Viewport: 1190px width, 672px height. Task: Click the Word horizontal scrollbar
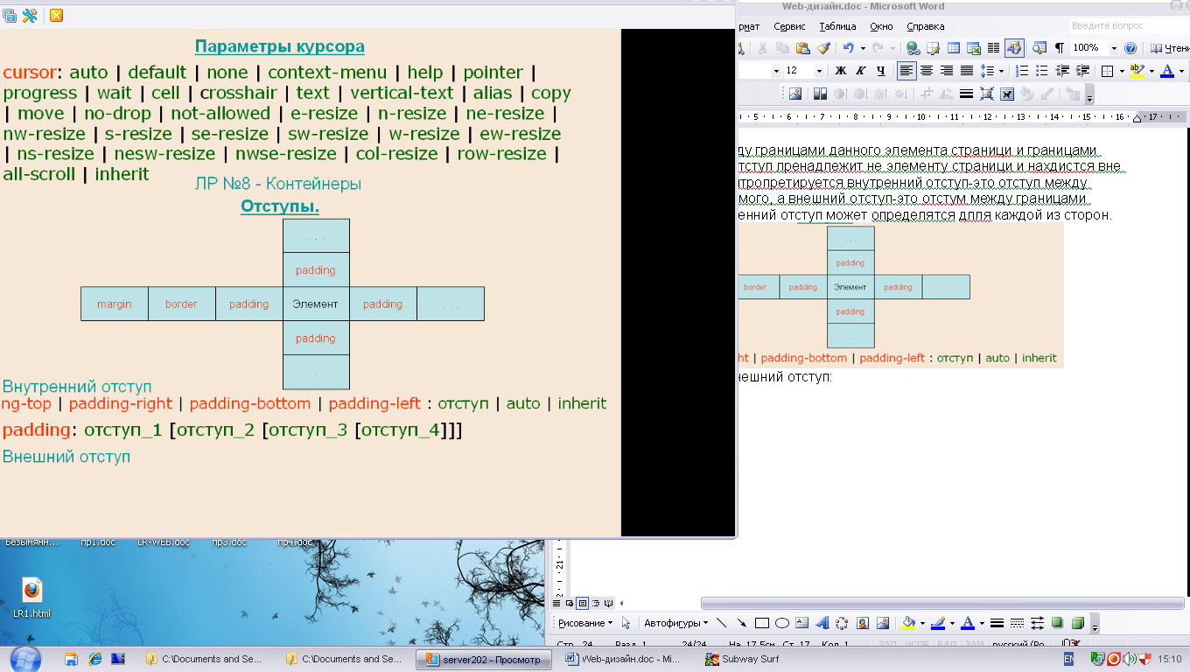pos(942,603)
